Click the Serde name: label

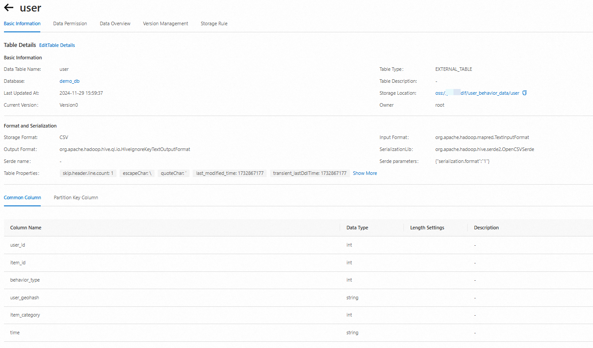tap(17, 161)
